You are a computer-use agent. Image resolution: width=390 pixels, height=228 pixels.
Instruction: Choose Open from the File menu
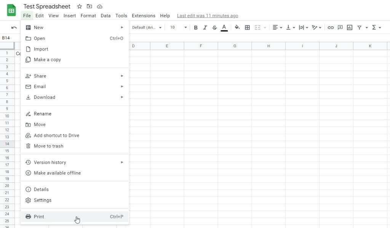click(x=75, y=38)
